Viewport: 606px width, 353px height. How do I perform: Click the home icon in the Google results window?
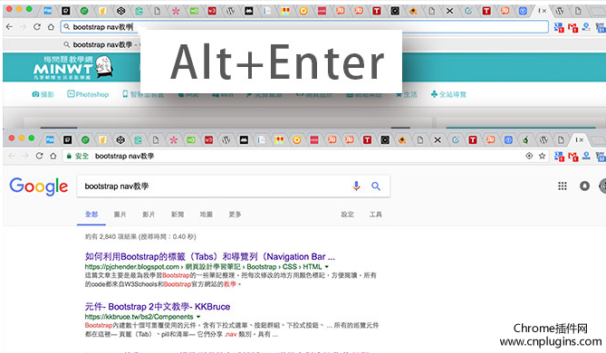coord(53,156)
